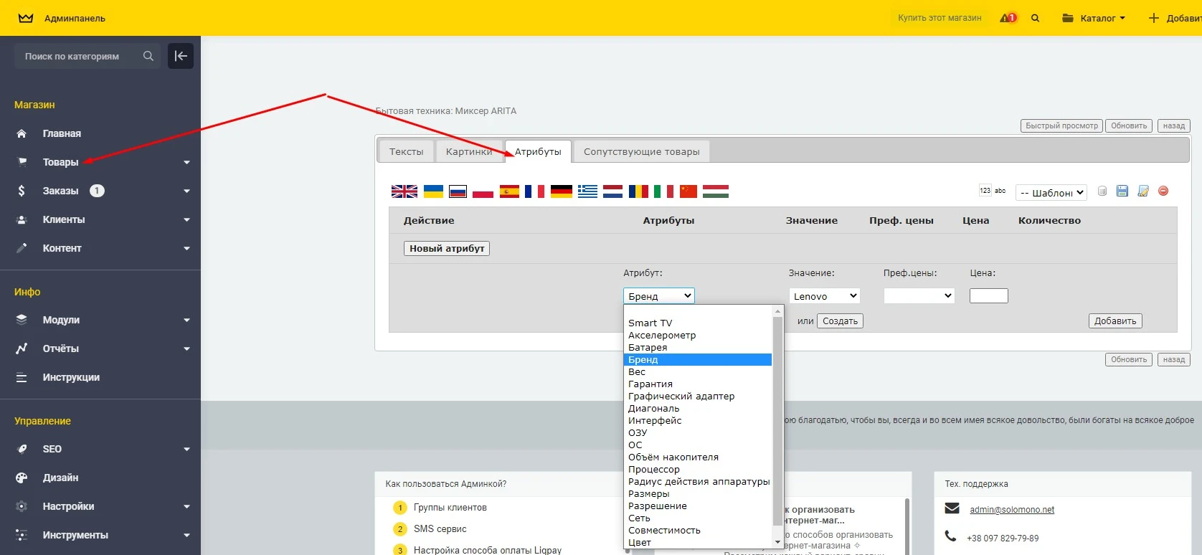
Task: Switch to the Атрибуты tab
Action: point(538,151)
